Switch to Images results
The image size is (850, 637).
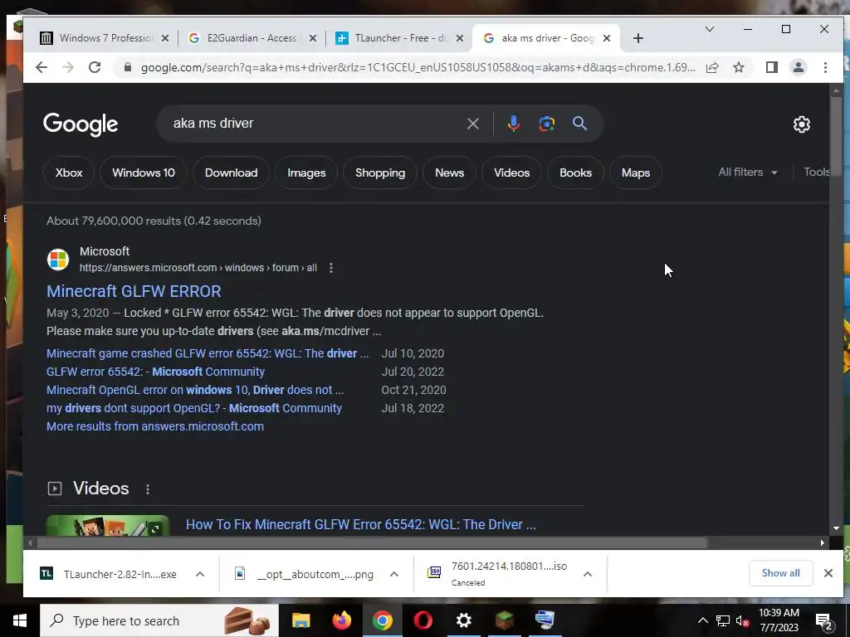coord(306,173)
